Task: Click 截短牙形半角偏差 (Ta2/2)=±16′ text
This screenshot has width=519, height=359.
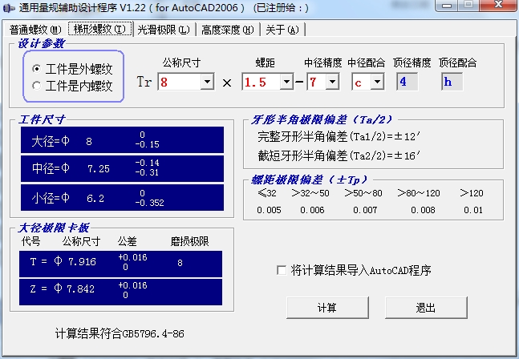Action: tap(339, 155)
